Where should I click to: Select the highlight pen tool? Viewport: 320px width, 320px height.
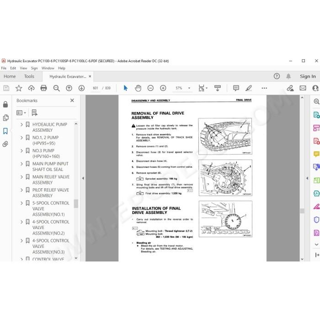[249, 88]
